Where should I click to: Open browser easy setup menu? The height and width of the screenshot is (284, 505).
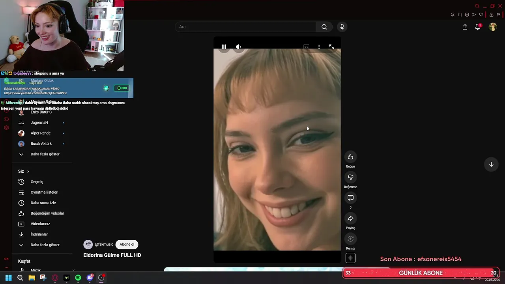[499, 15]
